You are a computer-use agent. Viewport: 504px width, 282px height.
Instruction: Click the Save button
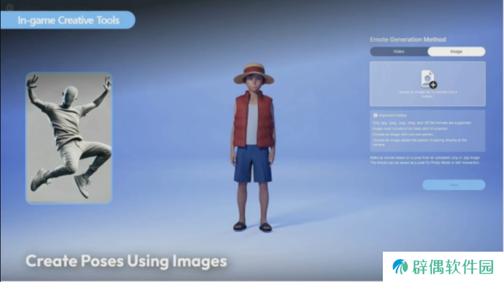(454, 185)
